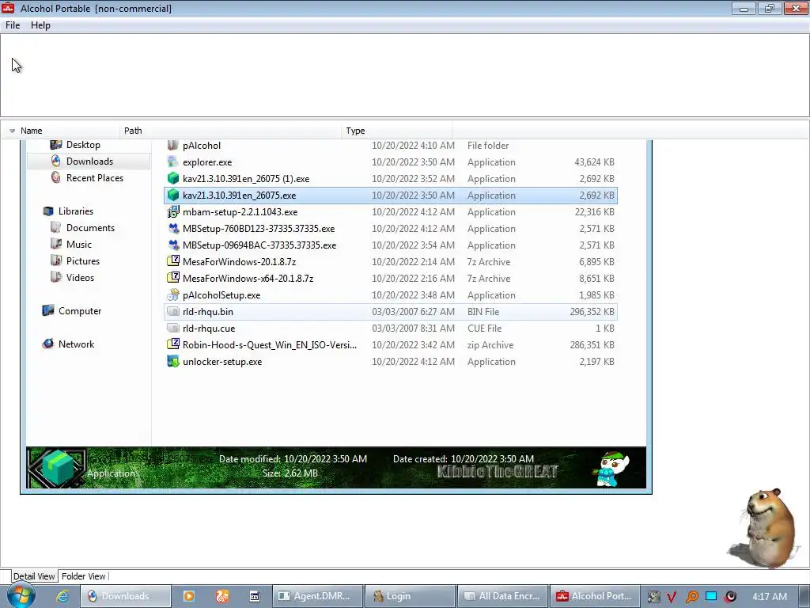Image resolution: width=810 pixels, height=608 pixels.
Task: Open Music library
Action: pos(78,245)
